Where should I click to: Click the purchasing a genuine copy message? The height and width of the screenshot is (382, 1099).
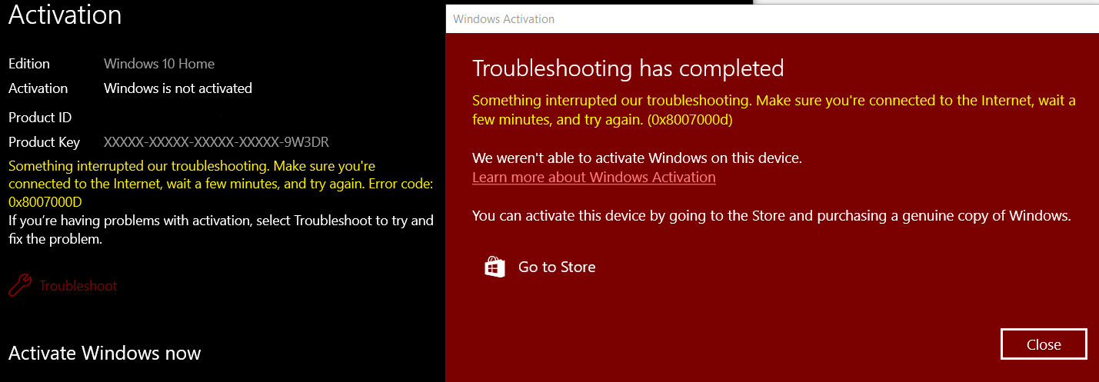click(x=771, y=216)
